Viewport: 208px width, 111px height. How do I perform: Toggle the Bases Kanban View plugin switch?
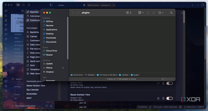point(169,98)
